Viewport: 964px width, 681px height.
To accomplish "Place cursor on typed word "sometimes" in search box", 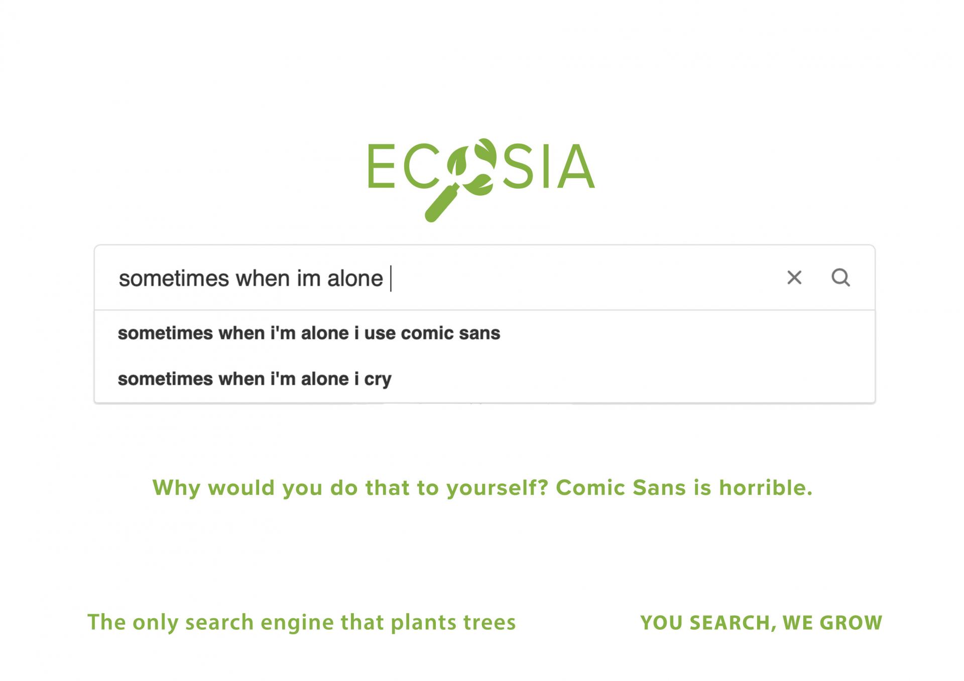I will pos(174,279).
